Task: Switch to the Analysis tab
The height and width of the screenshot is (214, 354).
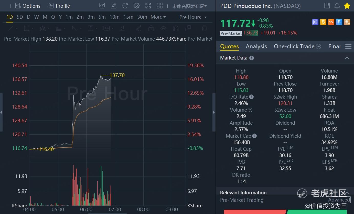Action: [256, 46]
